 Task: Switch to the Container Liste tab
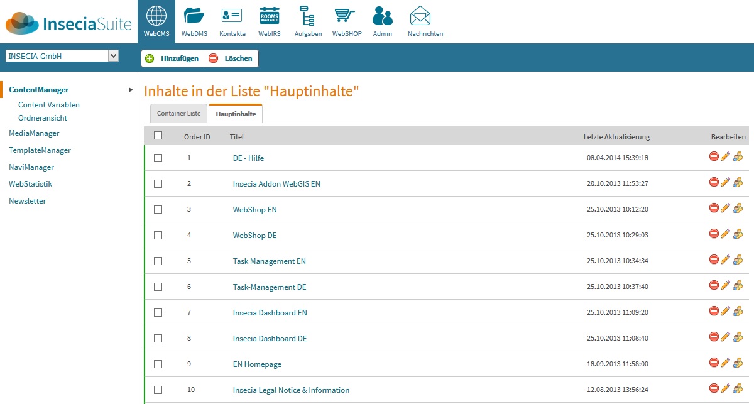[x=179, y=114]
